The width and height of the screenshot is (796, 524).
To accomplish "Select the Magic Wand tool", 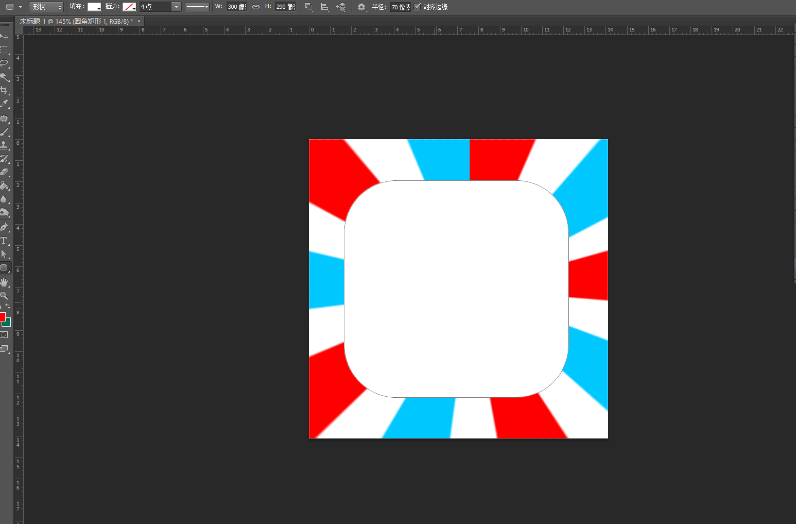I will pos(4,77).
